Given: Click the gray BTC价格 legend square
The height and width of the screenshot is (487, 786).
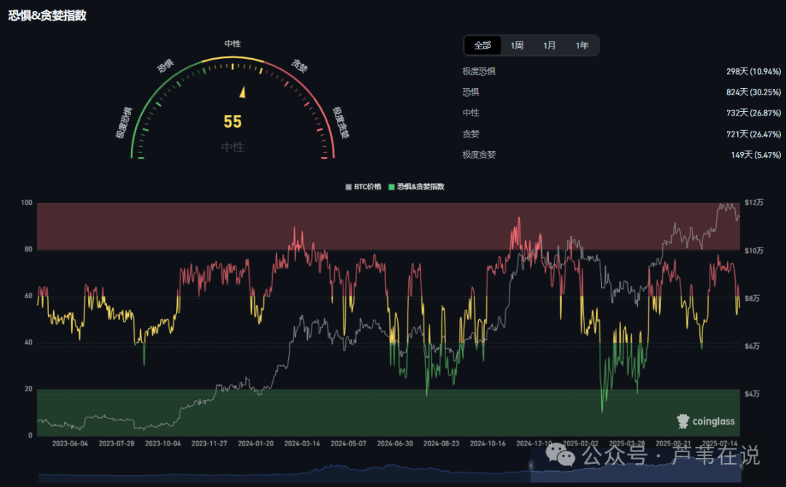Looking at the screenshot, I should pos(349,187).
